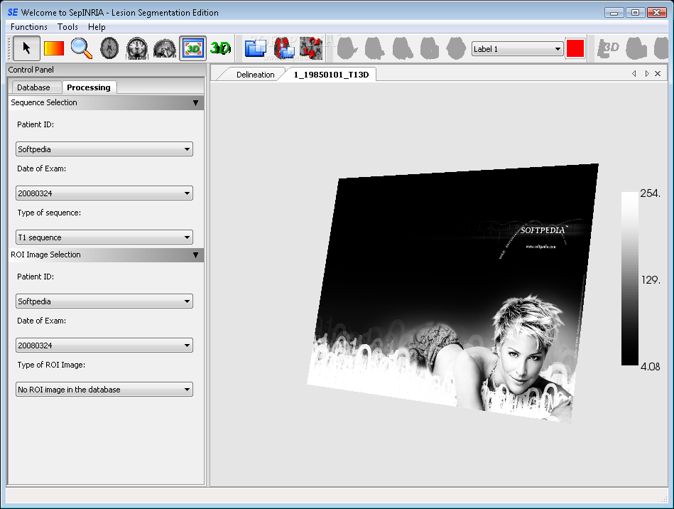Select the Processing tab
Screen dimensions: 674x509
(x=89, y=87)
